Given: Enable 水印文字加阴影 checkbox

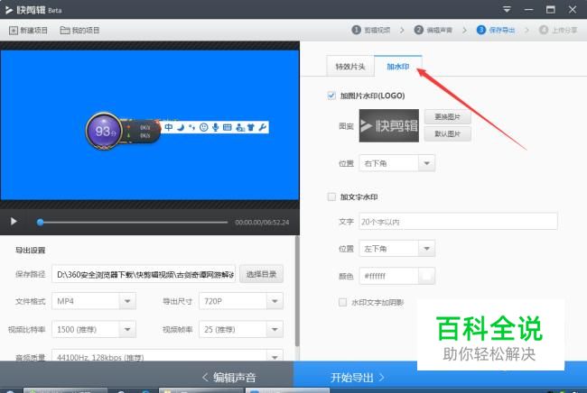Looking at the screenshot, I should [x=342, y=302].
